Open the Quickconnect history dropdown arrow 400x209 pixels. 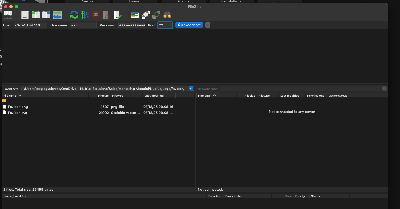point(207,25)
